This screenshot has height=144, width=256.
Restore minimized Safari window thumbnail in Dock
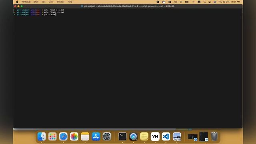(193, 137)
